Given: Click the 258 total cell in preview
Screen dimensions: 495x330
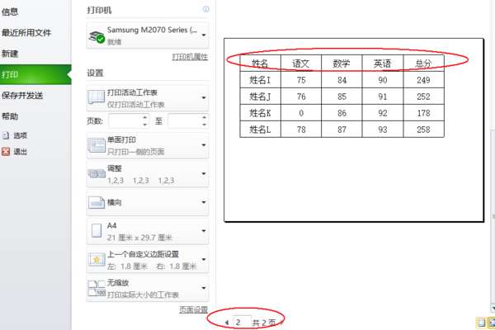Looking at the screenshot, I should pyautogui.click(x=423, y=130).
